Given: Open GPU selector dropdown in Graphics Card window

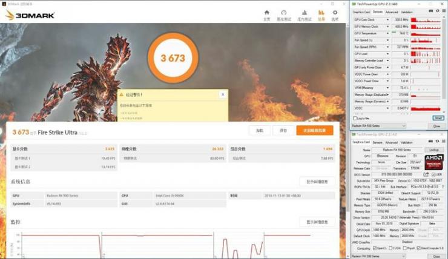Looking at the screenshot, I should 378,257.
